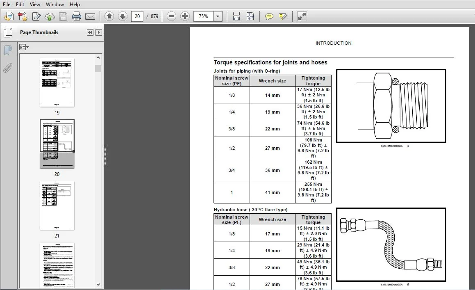Send file by email envelope icon
Image resolution: width=475 pixels, height=290 pixels.
(x=90, y=16)
